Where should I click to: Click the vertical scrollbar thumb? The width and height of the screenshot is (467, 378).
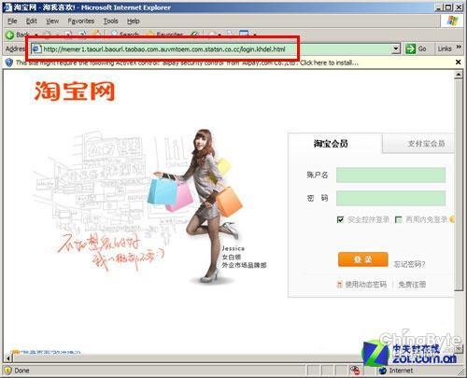[458, 186]
